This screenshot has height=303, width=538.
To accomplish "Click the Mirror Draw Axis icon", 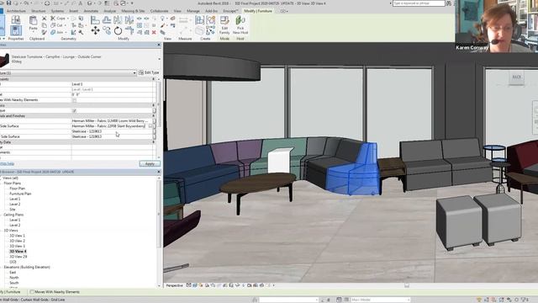I will [x=129, y=20].
